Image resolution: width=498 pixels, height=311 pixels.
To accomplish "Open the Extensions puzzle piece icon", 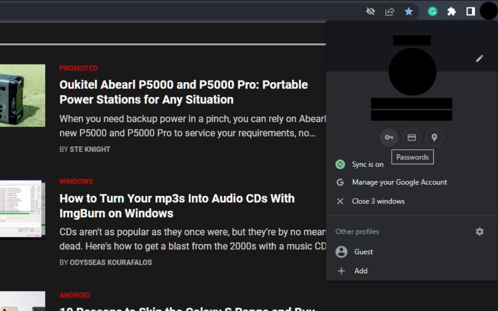I will [452, 12].
